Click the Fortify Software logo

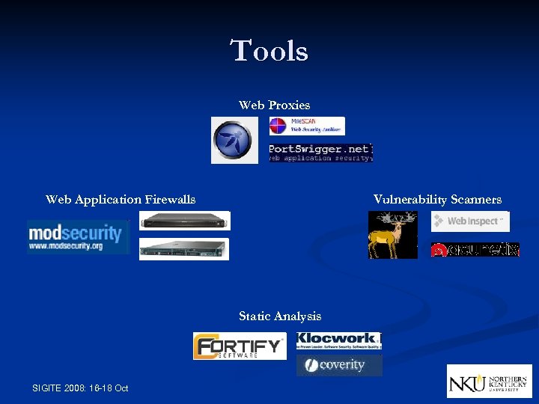click(x=240, y=346)
